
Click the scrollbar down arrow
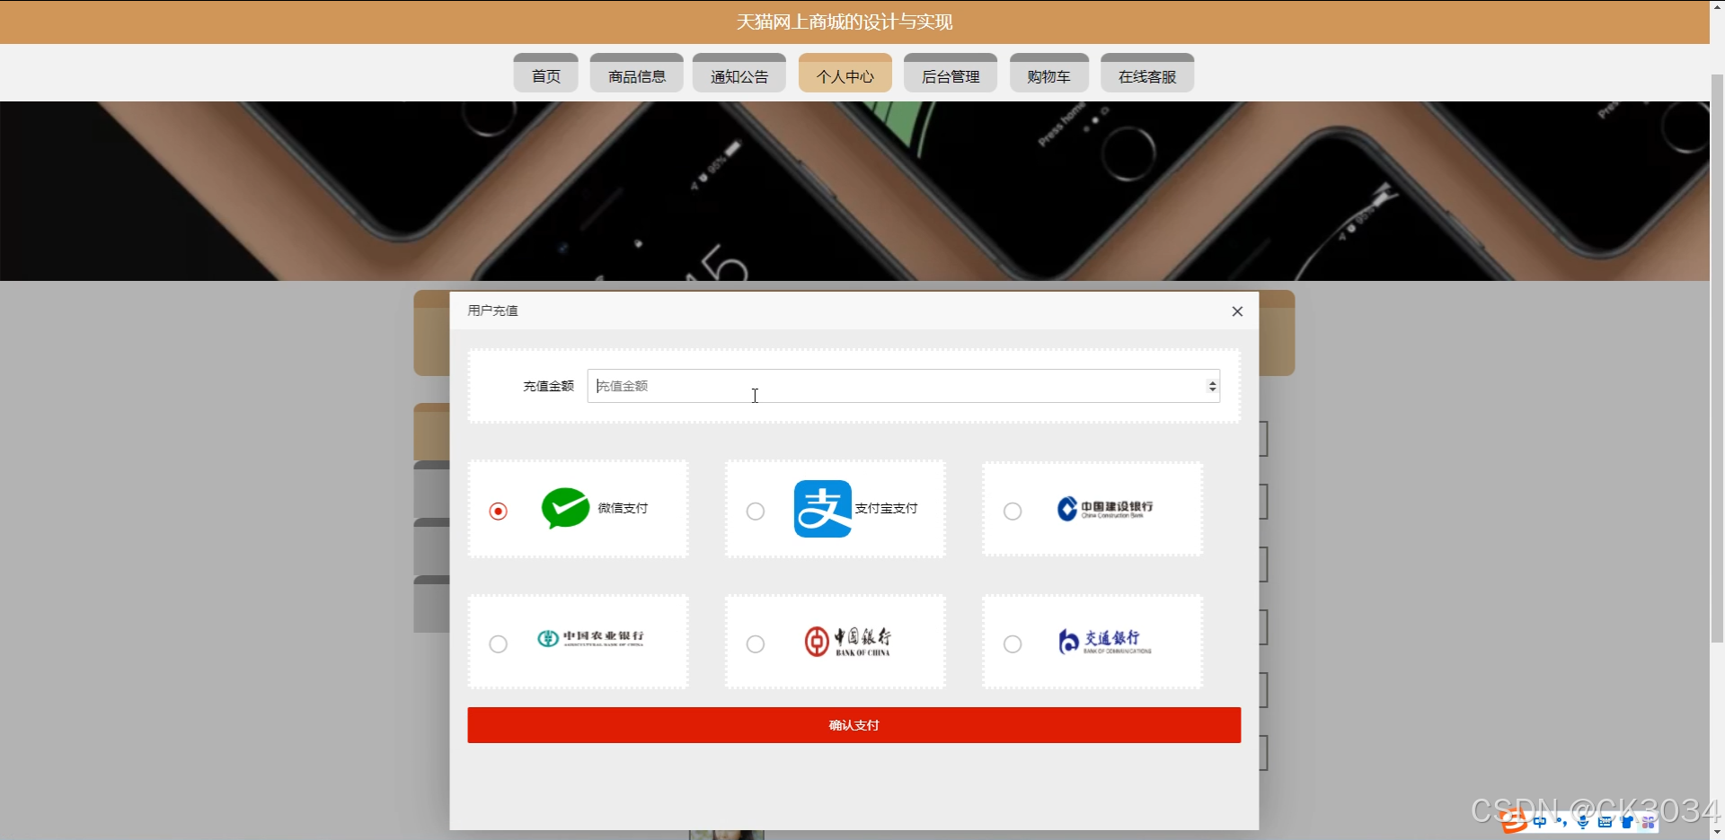click(1717, 831)
